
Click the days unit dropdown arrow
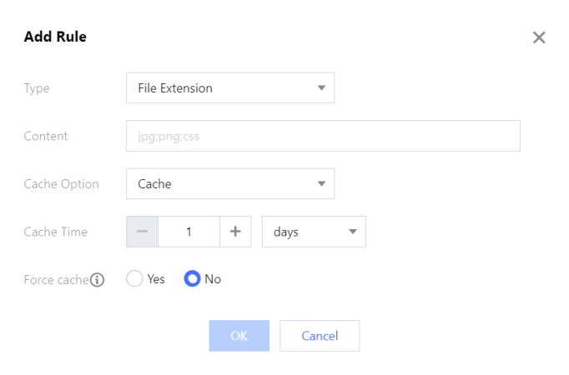[352, 232]
